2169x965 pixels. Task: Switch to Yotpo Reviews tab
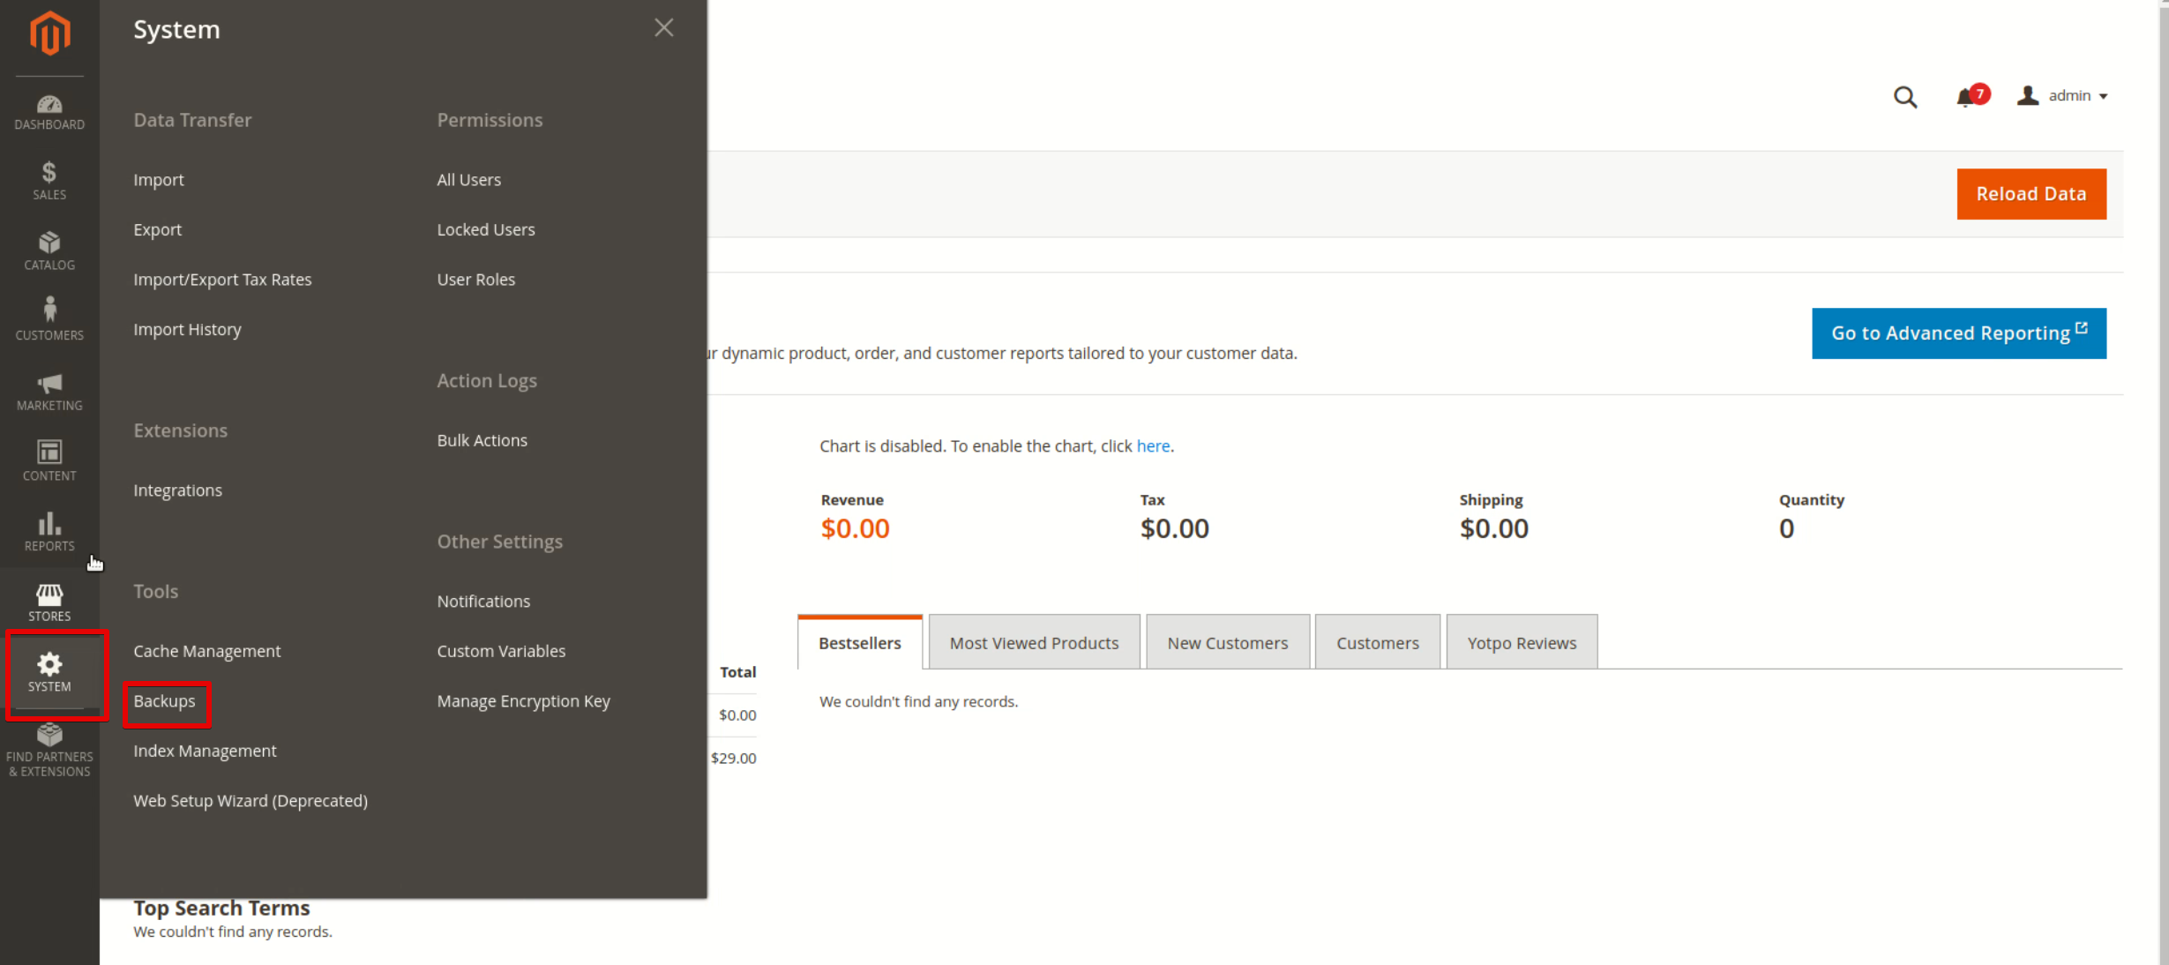pyautogui.click(x=1522, y=642)
